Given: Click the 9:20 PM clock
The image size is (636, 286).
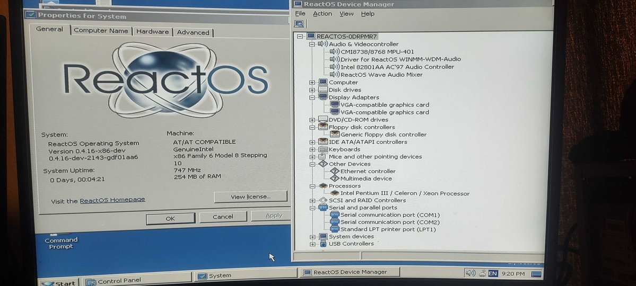Looking at the screenshot, I should [513, 274].
